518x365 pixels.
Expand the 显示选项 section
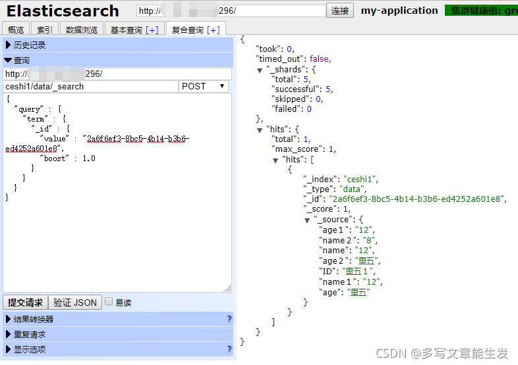pos(118,349)
